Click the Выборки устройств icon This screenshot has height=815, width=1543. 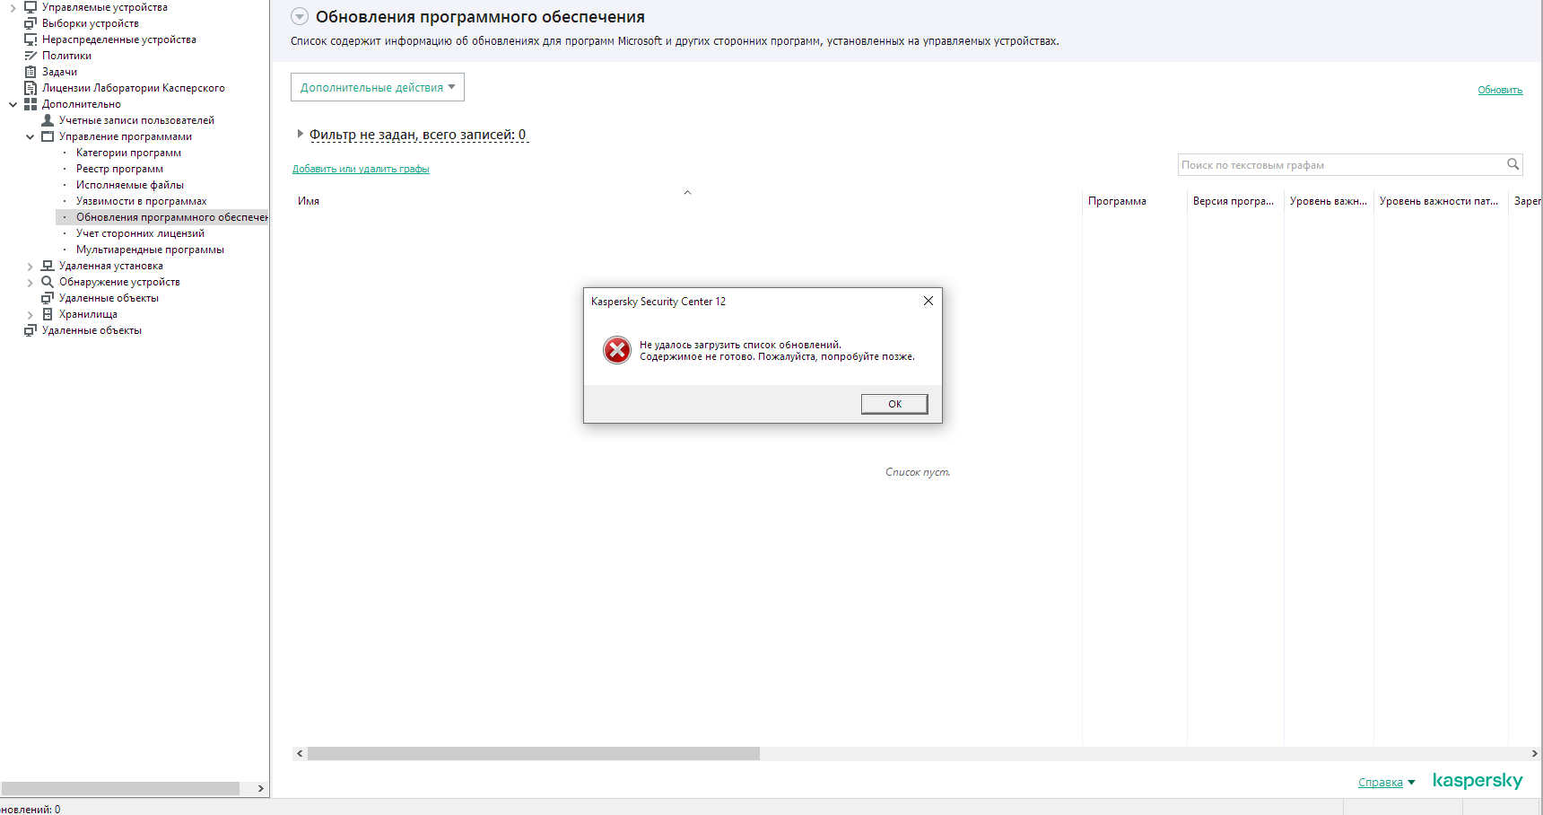click(x=31, y=23)
